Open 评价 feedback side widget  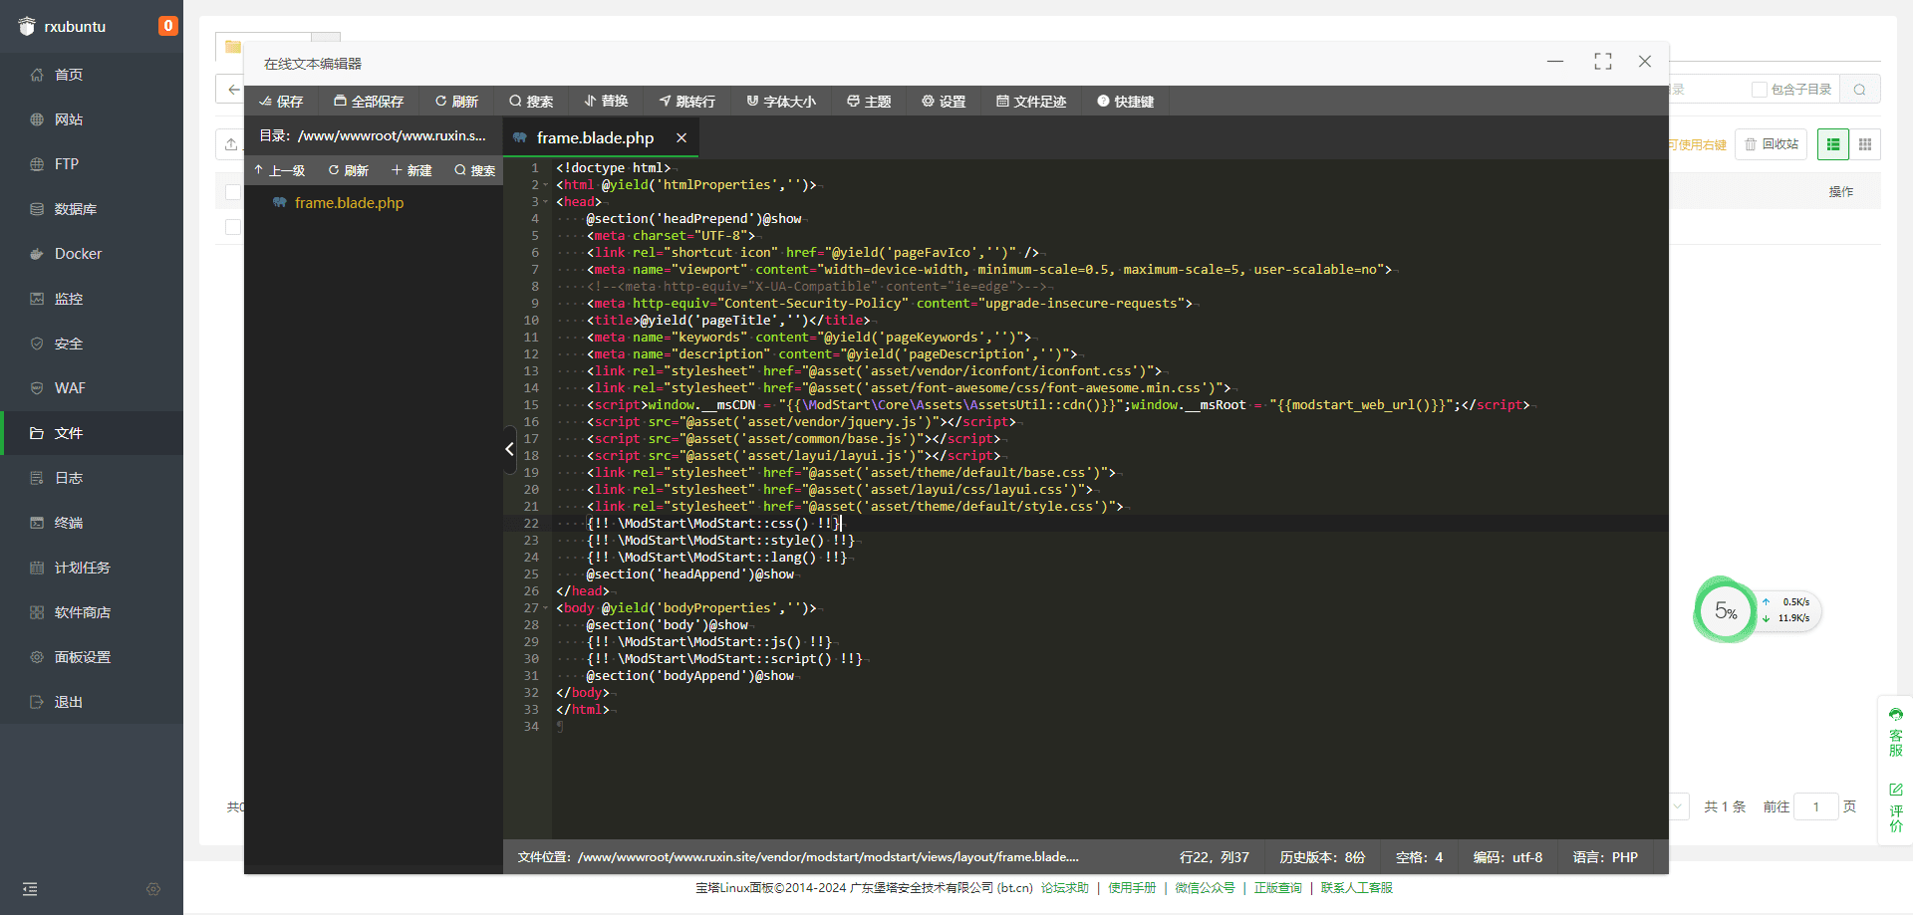tap(1895, 807)
